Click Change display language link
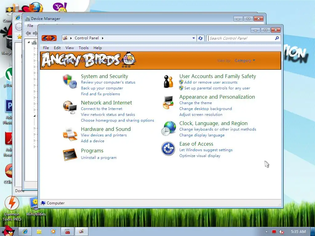Image resolution: width=315 pixels, height=236 pixels. 202,135
